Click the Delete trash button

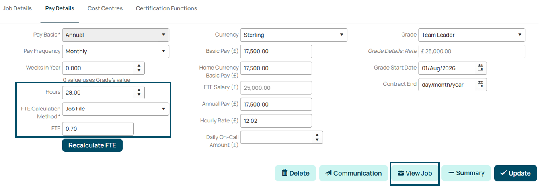click(295, 173)
